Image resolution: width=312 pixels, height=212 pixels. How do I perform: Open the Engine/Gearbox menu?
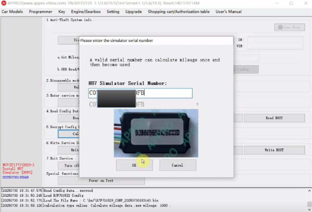[x=86, y=11]
